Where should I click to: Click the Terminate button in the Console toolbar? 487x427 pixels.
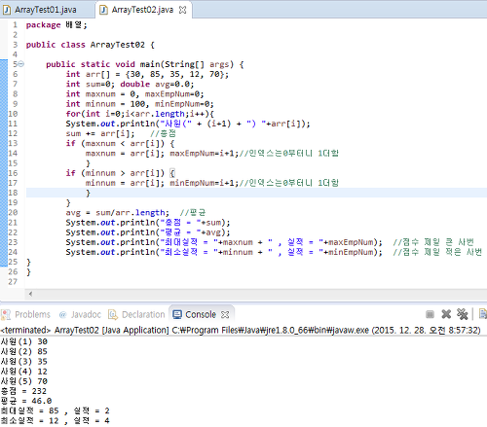(x=430, y=314)
